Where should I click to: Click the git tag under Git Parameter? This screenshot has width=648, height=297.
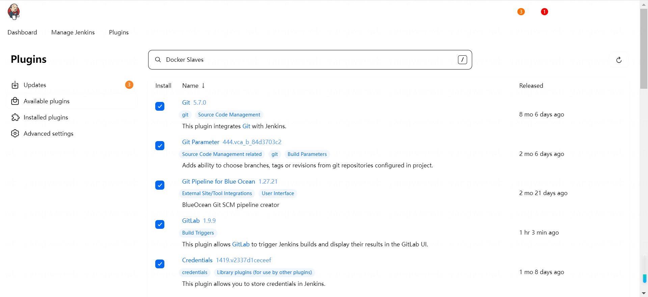[x=275, y=154]
